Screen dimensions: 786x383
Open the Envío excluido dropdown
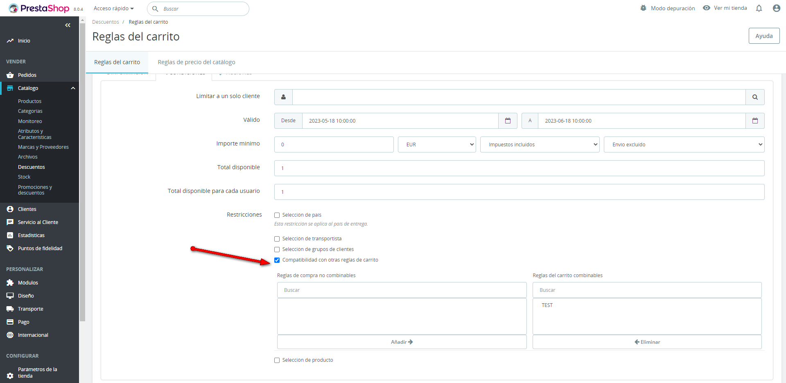(684, 145)
